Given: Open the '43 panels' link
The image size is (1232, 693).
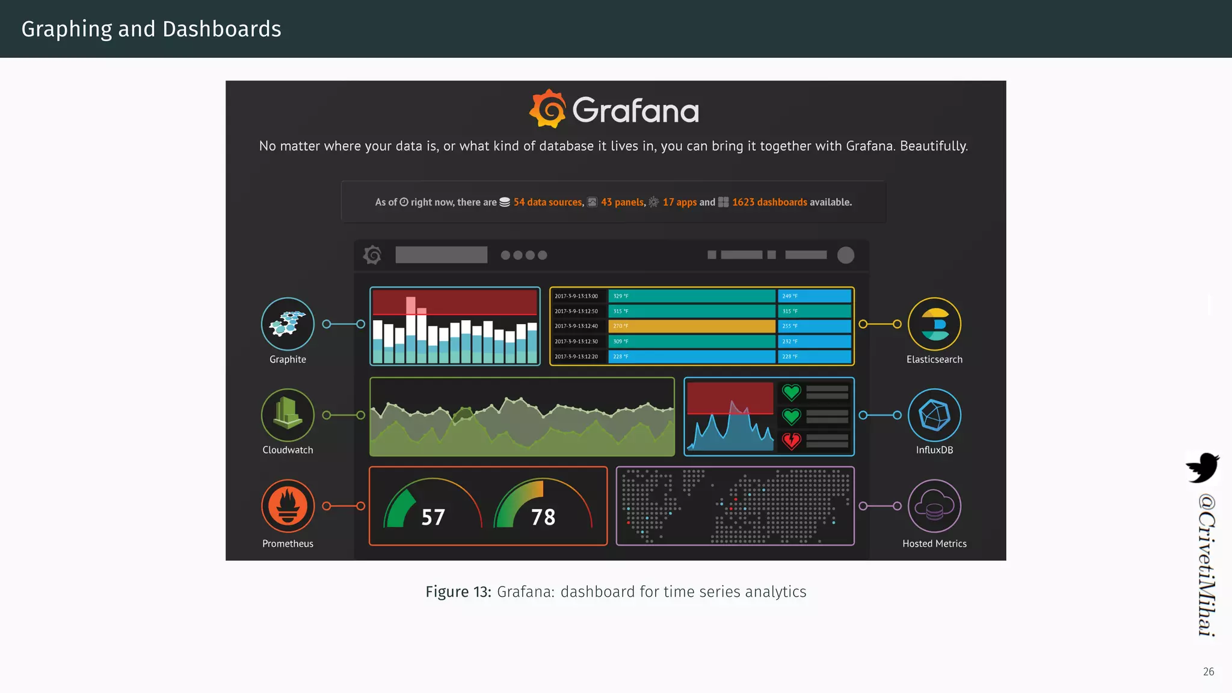Looking at the screenshot, I should [622, 202].
